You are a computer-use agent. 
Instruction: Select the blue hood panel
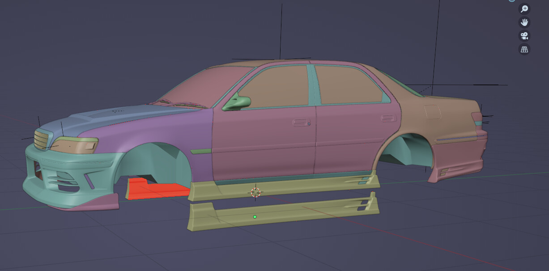pyautogui.click(x=85, y=122)
